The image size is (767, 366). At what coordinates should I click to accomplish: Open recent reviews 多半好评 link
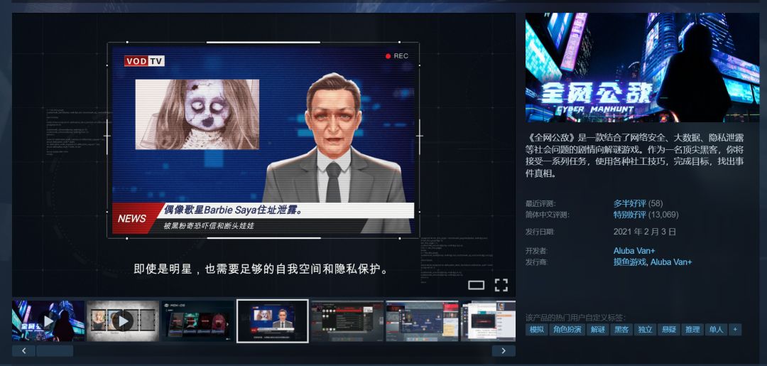pos(629,203)
